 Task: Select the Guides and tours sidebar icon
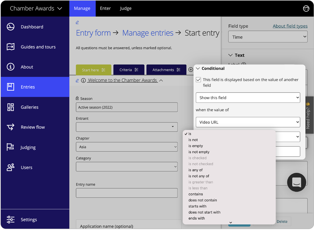(x=10, y=47)
